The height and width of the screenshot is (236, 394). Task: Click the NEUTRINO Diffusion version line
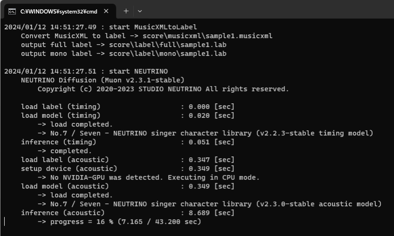[x=102, y=80]
